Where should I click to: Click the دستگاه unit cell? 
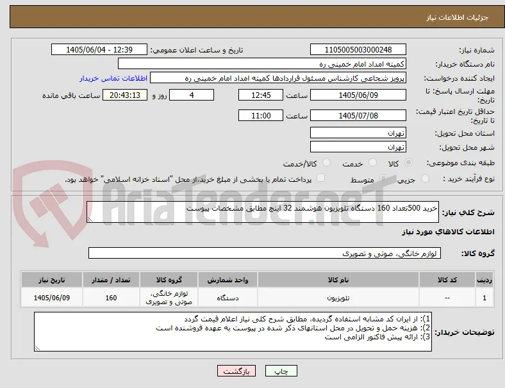pos(228,298)
